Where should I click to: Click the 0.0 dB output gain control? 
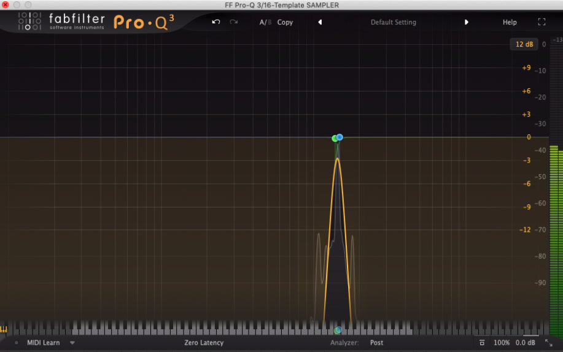pyautogui.click(x=526, y=343)
